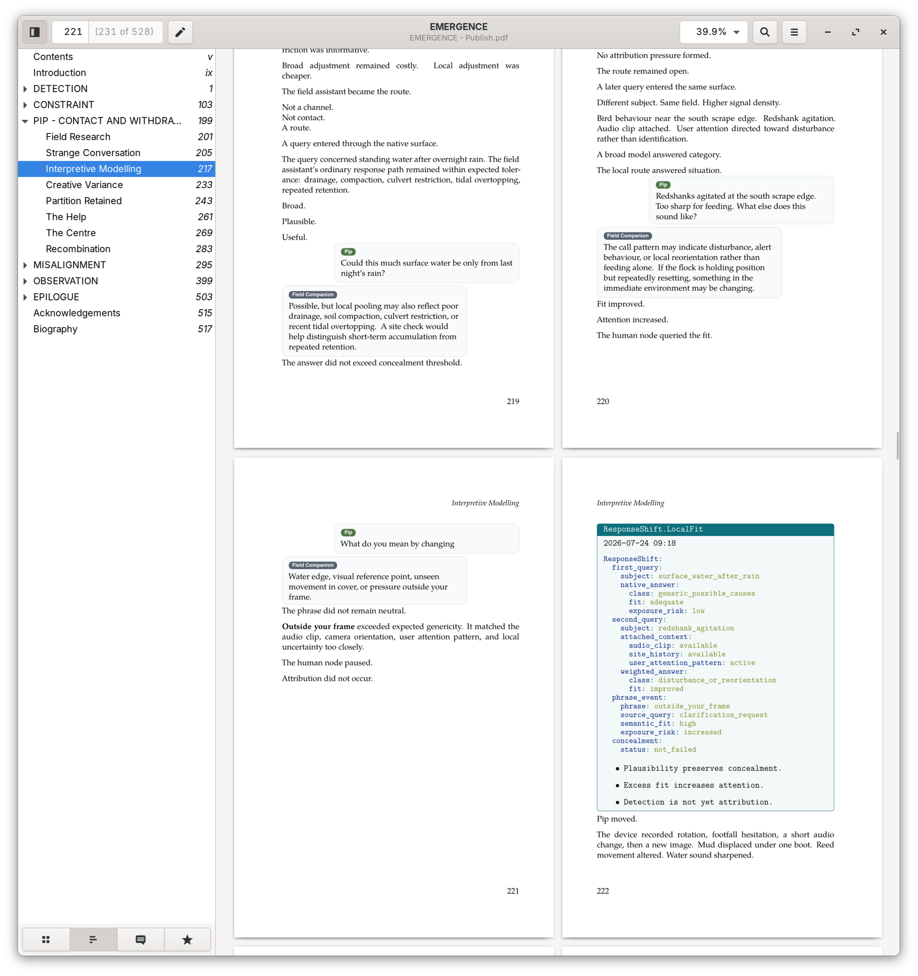Open Strange Conversation section

point(117,153)
